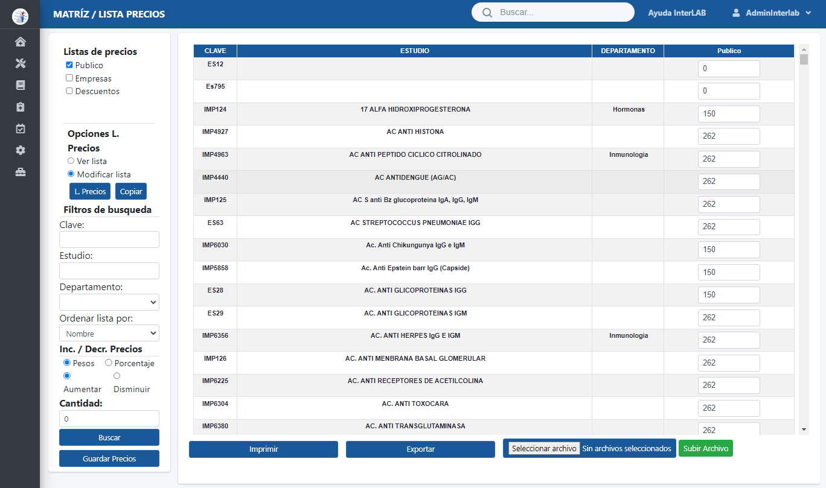Open the Departamento dropdown

pos(109,302)
